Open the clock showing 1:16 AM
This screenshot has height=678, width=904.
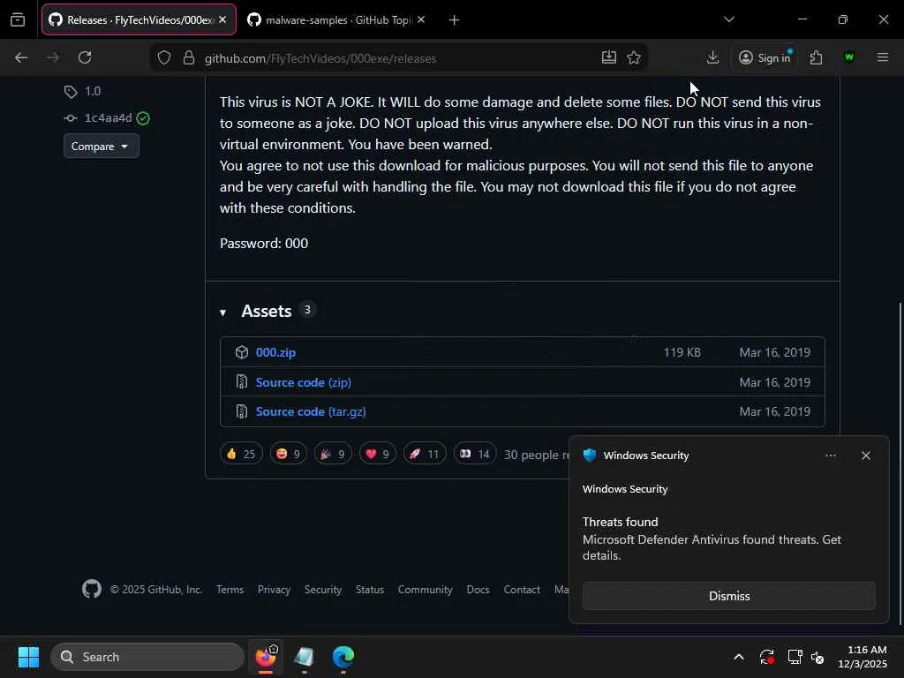pyautogui.click(x=863, y=657)
